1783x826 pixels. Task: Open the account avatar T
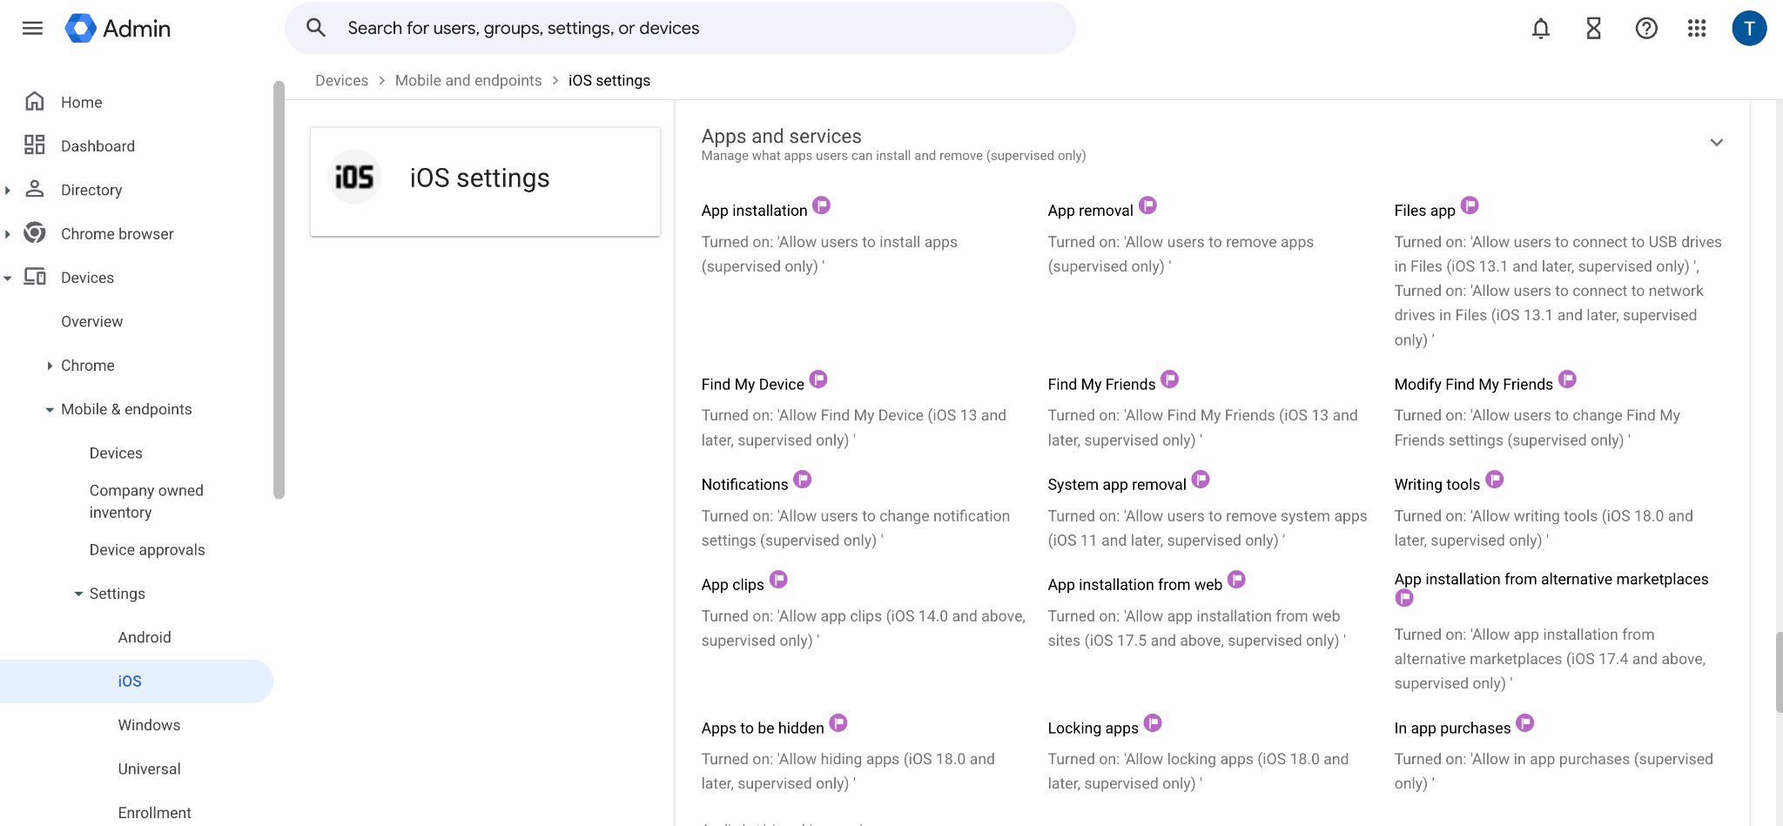pyautogui.click(x=1749, y=29)
